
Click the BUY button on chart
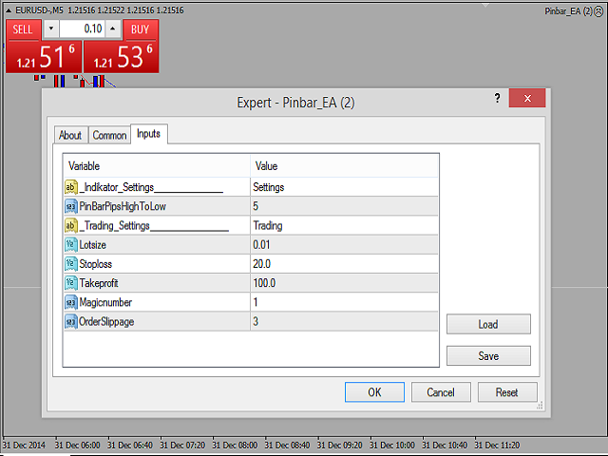(x=141, y=29)
